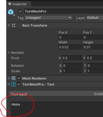Click the Rotation property label
The width and height of the screenshot is (103, 117).
click(x=17, y=66)
